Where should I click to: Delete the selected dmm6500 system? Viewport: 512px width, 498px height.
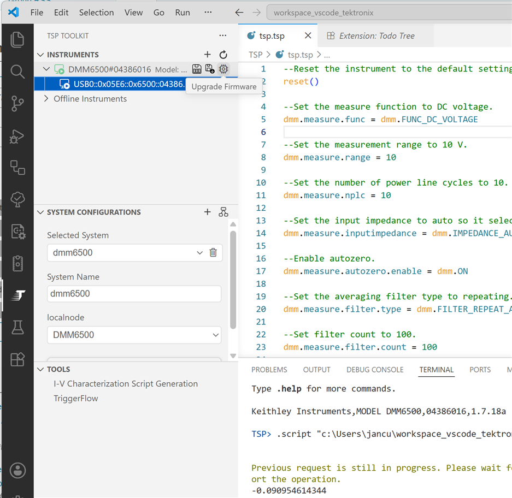[213, 253]
